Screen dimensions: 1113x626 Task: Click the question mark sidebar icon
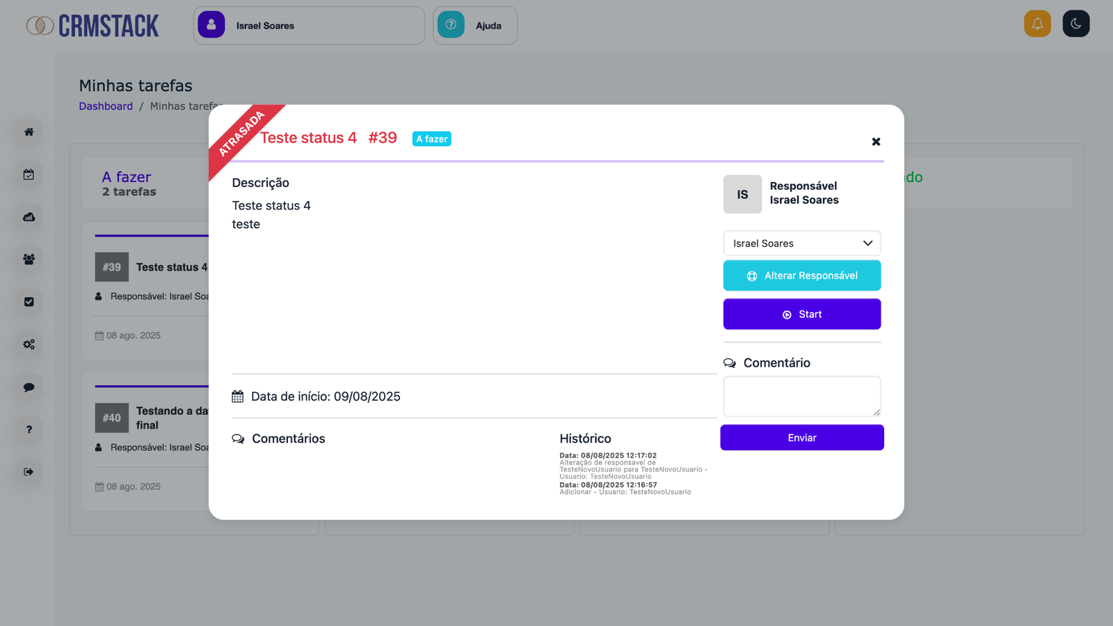[29, 430]
